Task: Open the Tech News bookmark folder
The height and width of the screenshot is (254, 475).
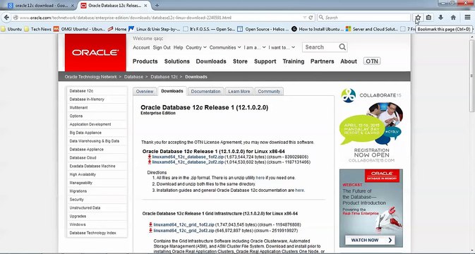Action: 37,29
